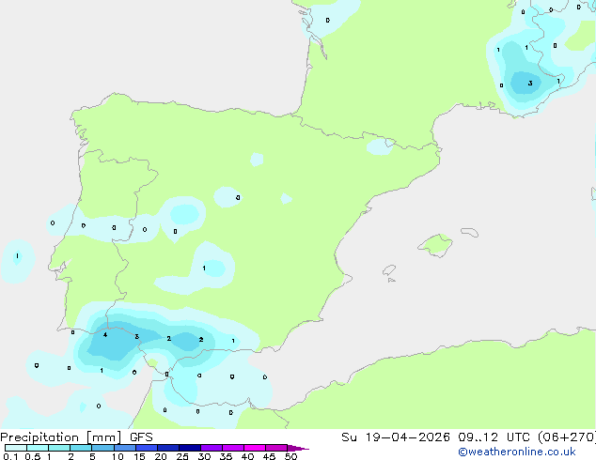Select legend swatch between 35 and 40
This screenshot has width=596, height=460.
click(232, 448)
